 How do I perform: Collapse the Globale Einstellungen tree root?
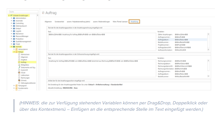pyautogui.click(x=9, y=15)
